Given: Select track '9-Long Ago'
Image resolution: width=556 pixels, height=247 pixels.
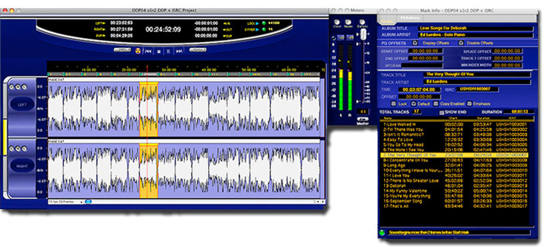Looking at the screenshot, I should pyautogui.click(x=454, y=165).
